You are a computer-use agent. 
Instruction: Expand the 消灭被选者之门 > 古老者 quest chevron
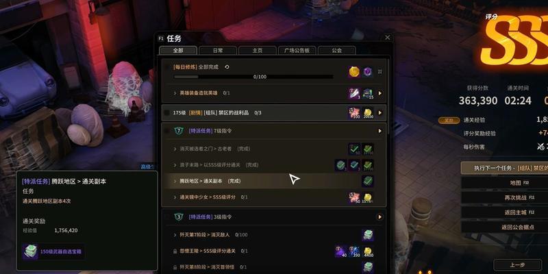175,149
